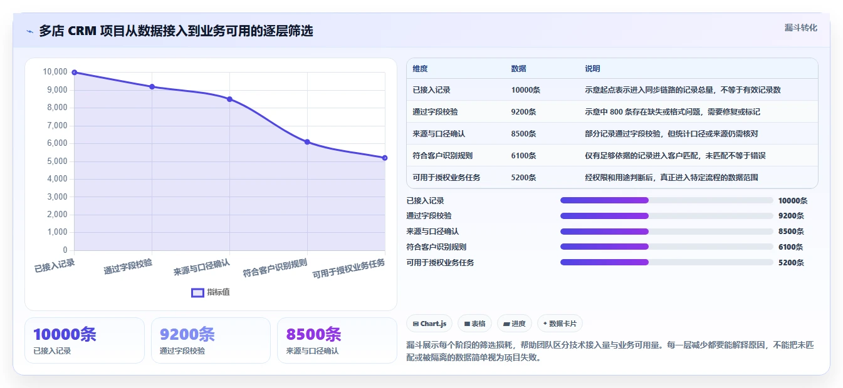Image resolution: width=843 pixels, height=388 pixels.
Task: Click the 6100条 table data cell
Action: [x=542, y=155]
